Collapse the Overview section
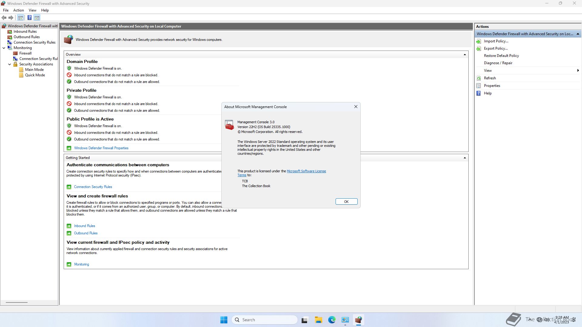The width and height of the screenshot is (582, 327). click(465, 54)
